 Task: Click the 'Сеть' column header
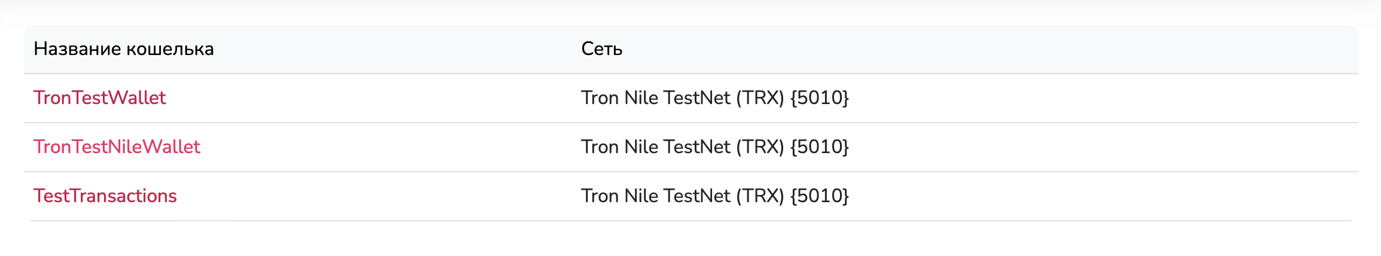tap(601, 49)
